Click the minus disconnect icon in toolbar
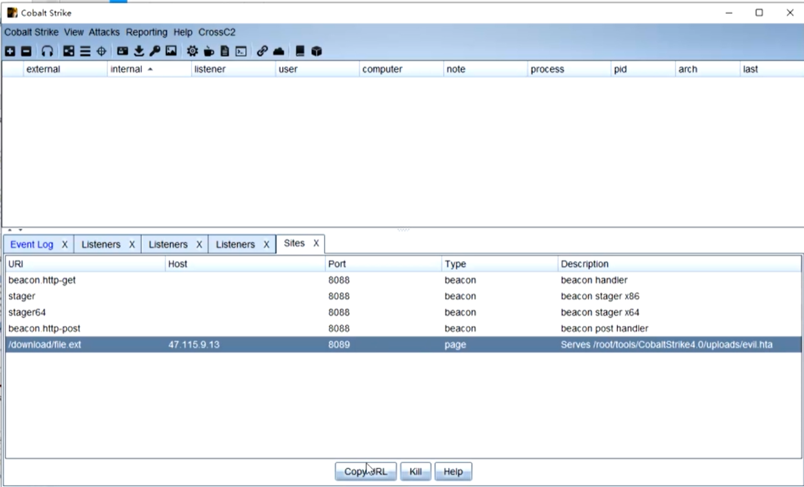 coord(26,51)
